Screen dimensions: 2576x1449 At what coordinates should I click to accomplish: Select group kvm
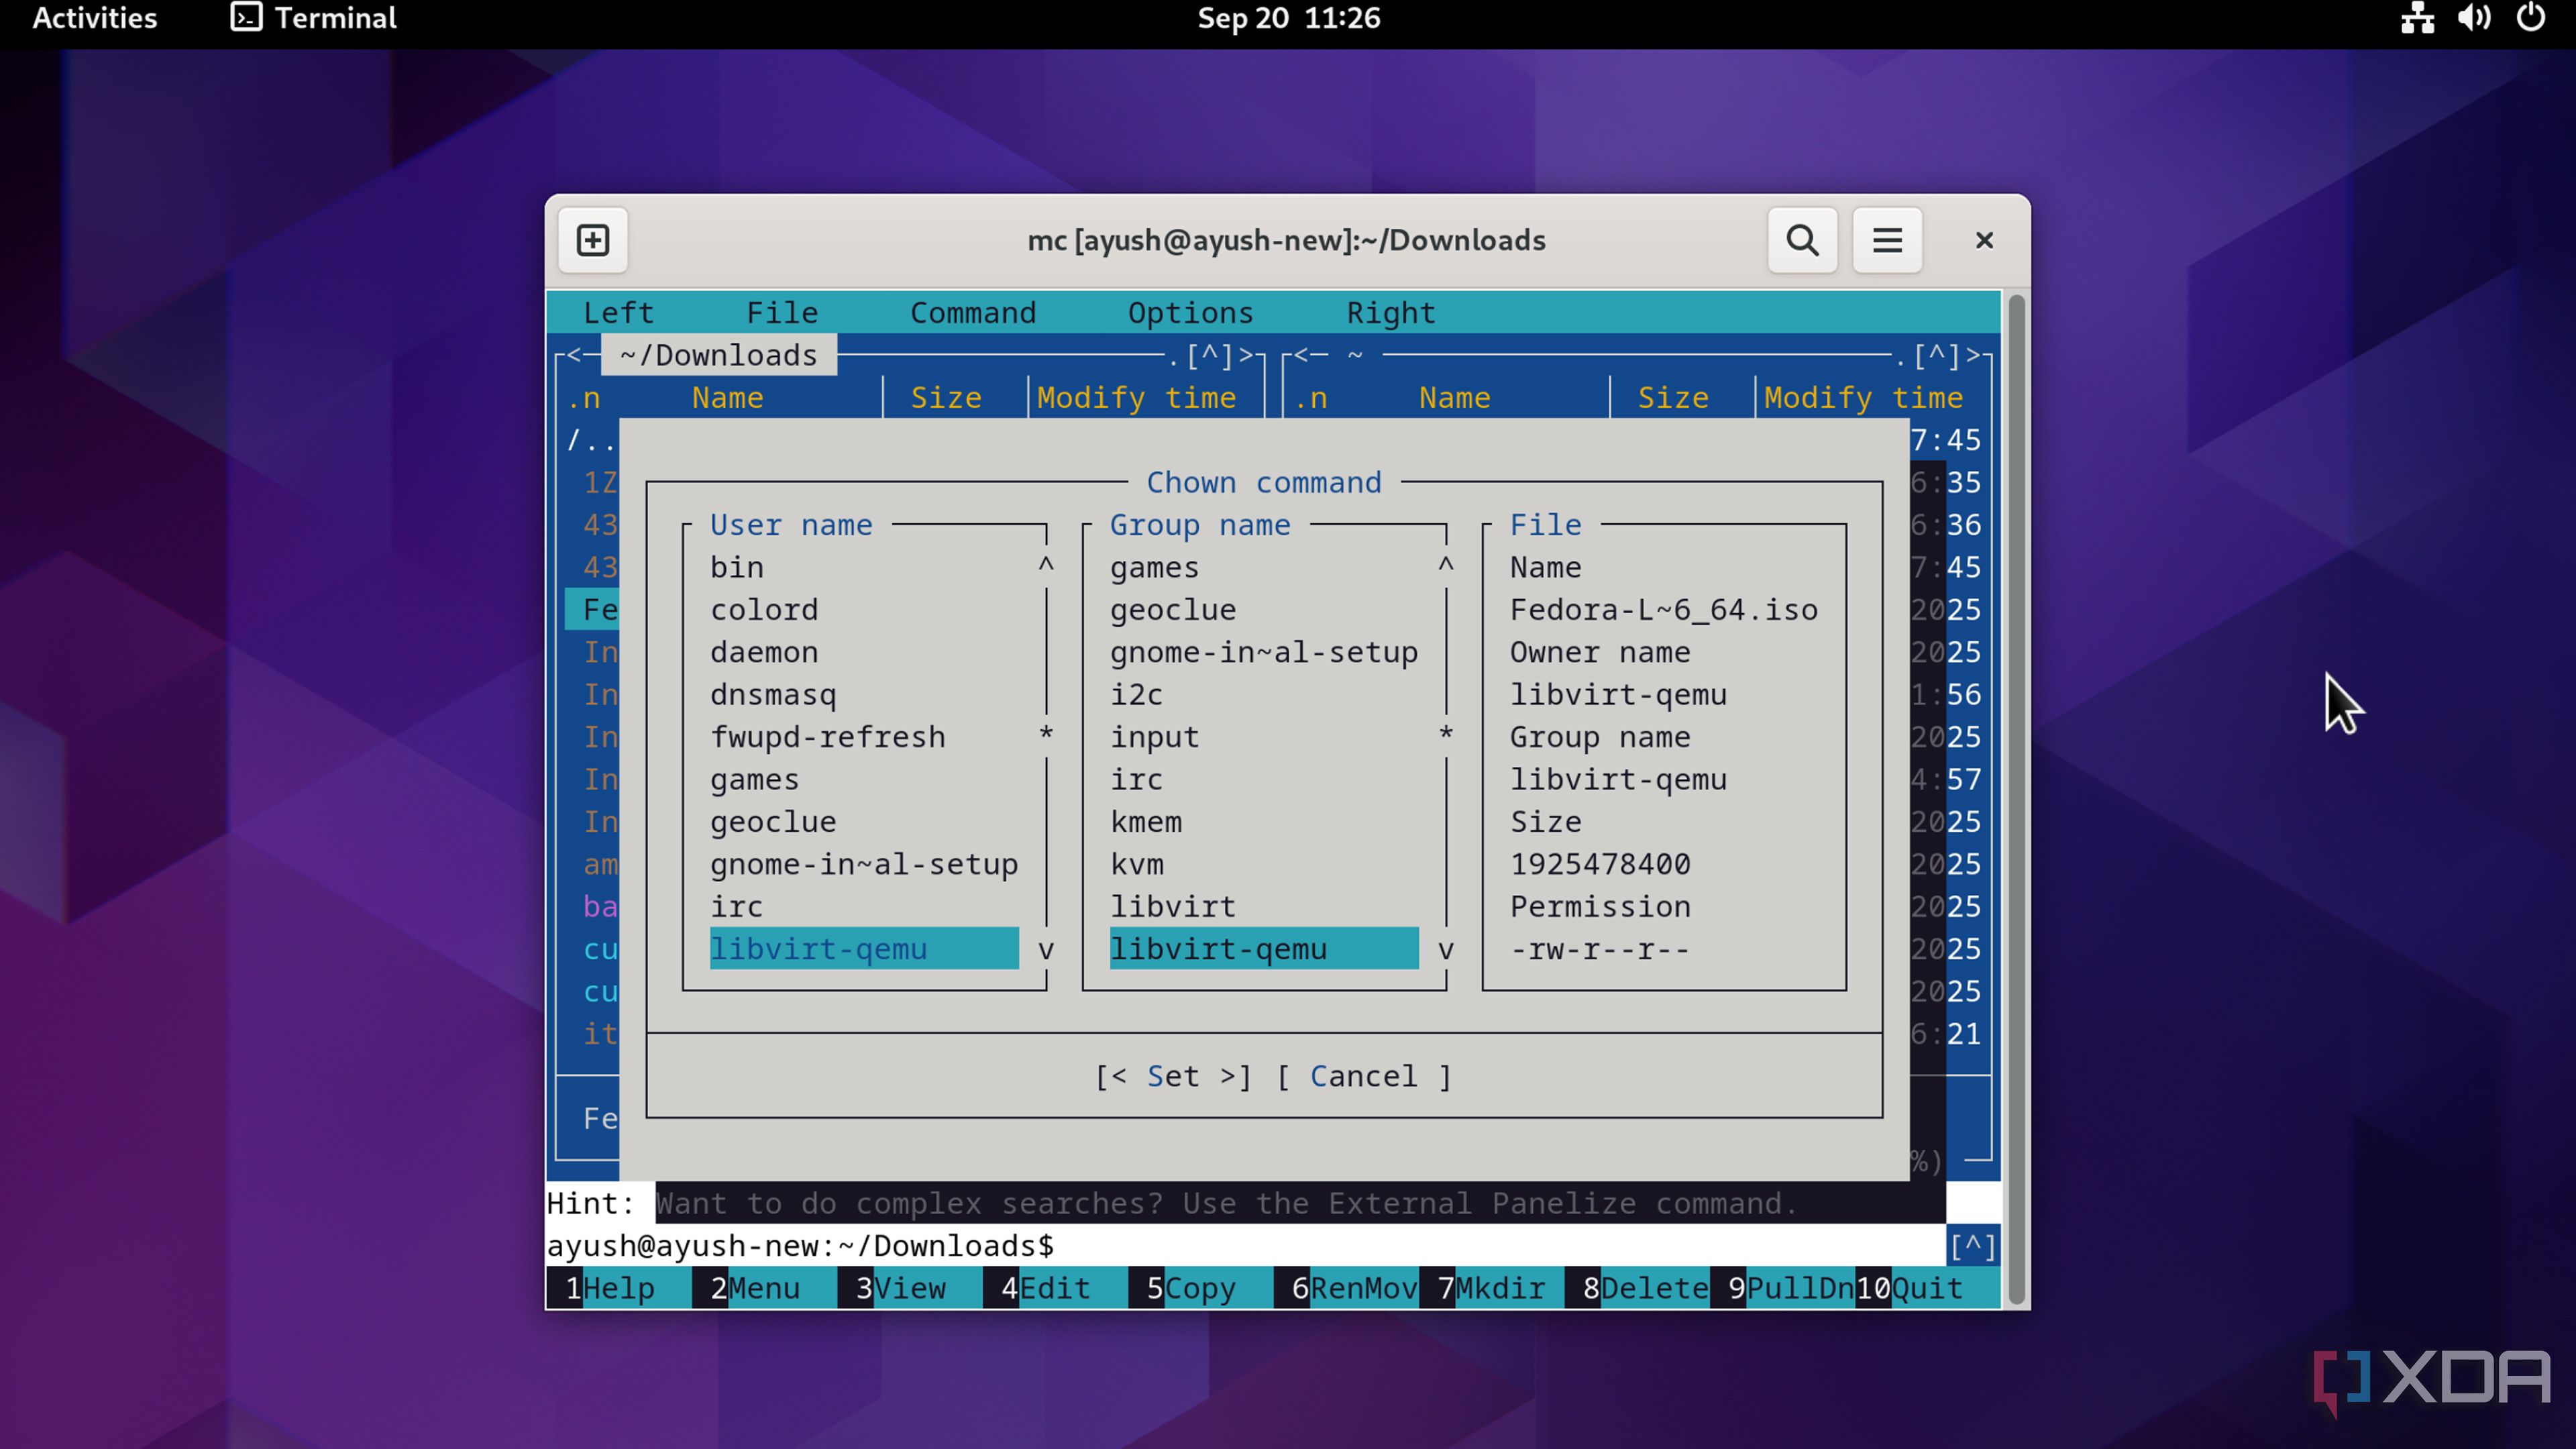pyautogui.click(x=1264, y=864)
